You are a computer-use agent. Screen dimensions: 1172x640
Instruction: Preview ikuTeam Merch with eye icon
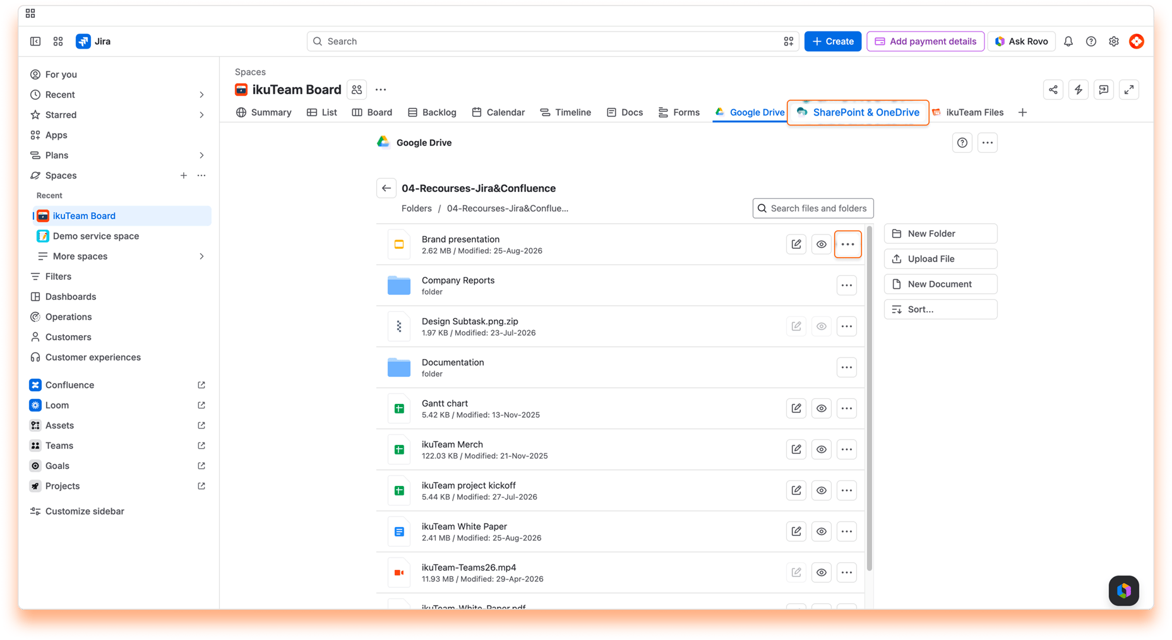(822, 449)
